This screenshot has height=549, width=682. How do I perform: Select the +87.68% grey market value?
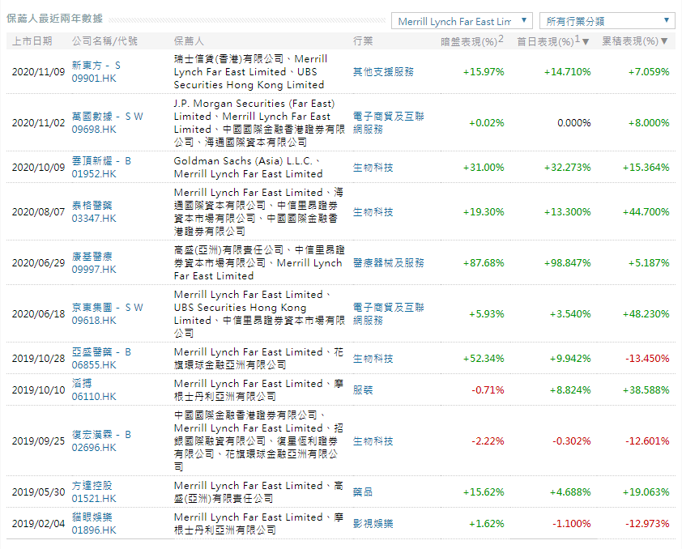[x=484, y=262]
